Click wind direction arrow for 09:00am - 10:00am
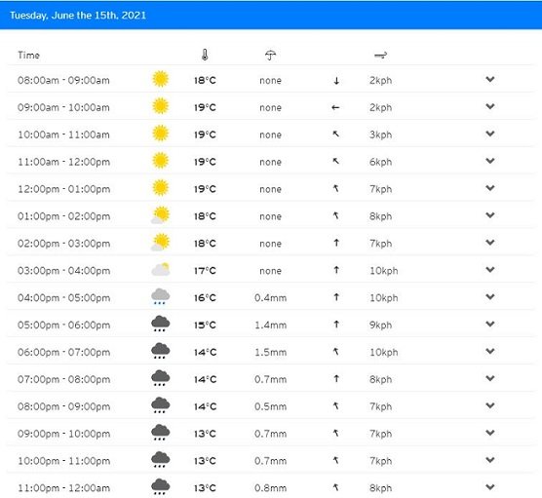 point(335,107)
